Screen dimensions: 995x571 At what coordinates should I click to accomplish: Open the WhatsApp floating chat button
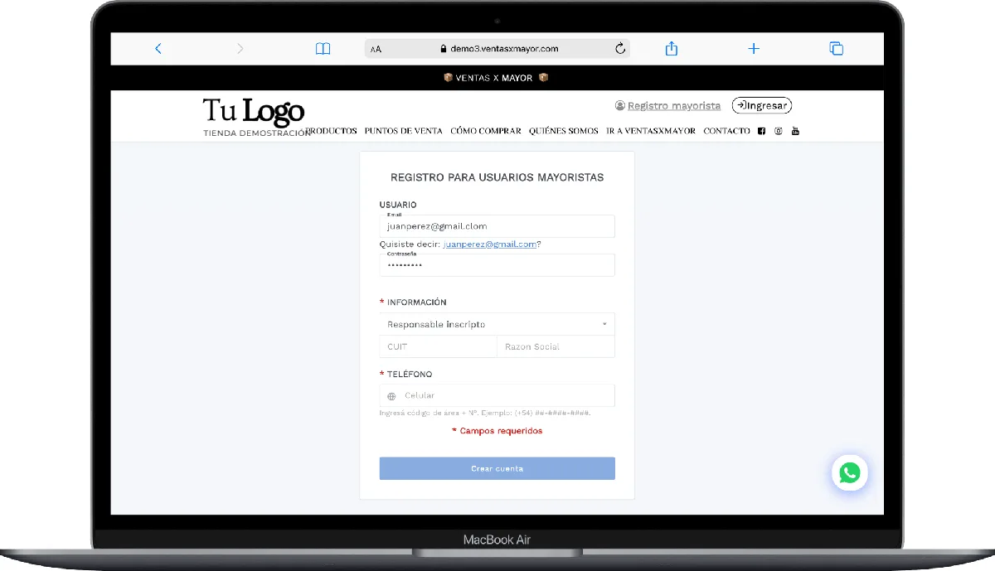click(850, 472)
